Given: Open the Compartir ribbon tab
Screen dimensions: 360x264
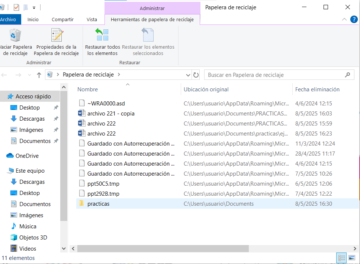Looking at the screenshot, I should [62, 20].
